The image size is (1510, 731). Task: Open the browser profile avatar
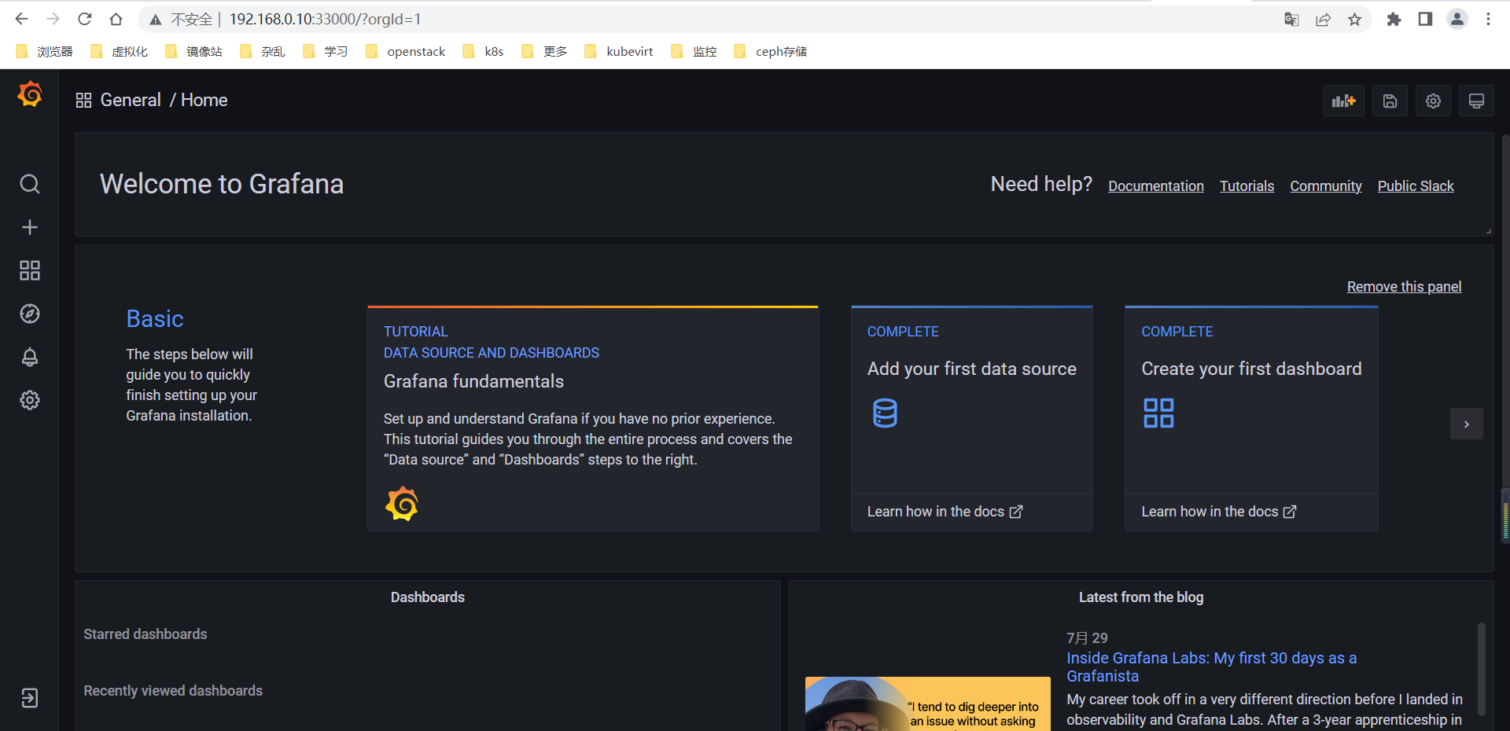click(x=1457, y=19)
